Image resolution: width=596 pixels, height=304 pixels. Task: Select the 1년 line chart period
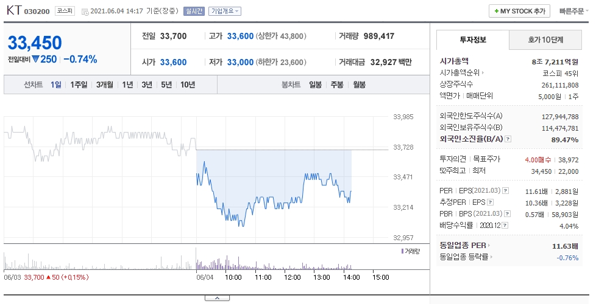point(127,85)
